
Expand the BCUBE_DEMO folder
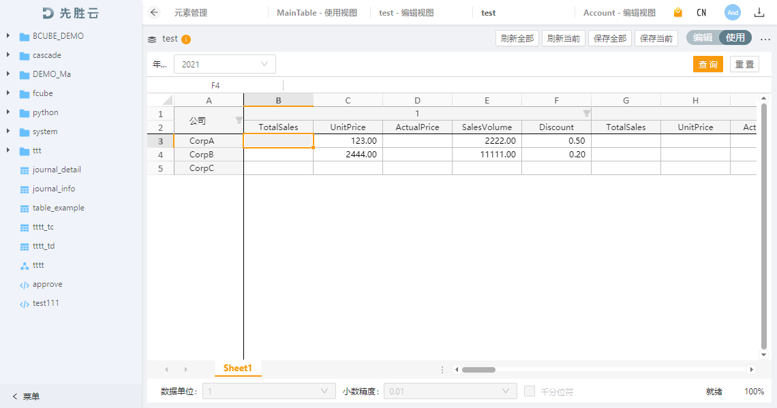8,36
